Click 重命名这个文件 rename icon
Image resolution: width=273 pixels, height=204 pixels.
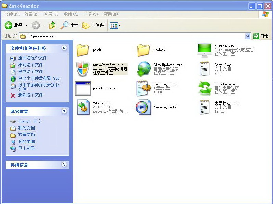[13, 58]
